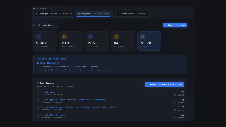Click the Top Groups heading

click(x=47, y=83)
